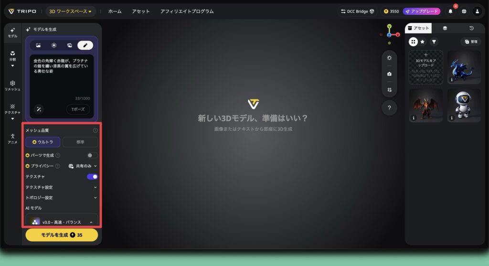Expand トポロジー設定 section
This screenshot has width=489, height=266.
tap(62, 198)
